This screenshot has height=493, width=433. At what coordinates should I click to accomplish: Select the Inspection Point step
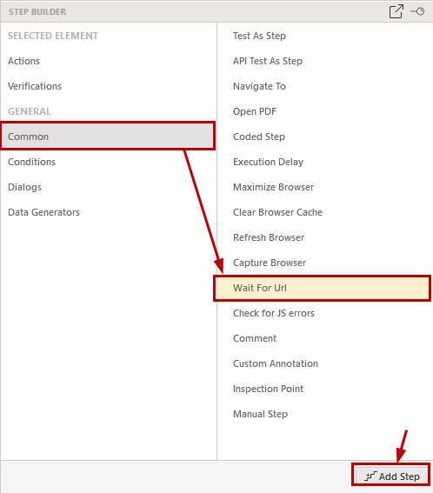tap(268, 389)
